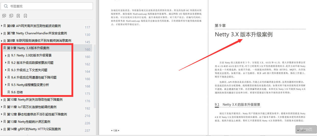The width and height of the screenshot is (317, 136).
Task: Click the 第159页 page indicator badge
Action: click(306, 129)
